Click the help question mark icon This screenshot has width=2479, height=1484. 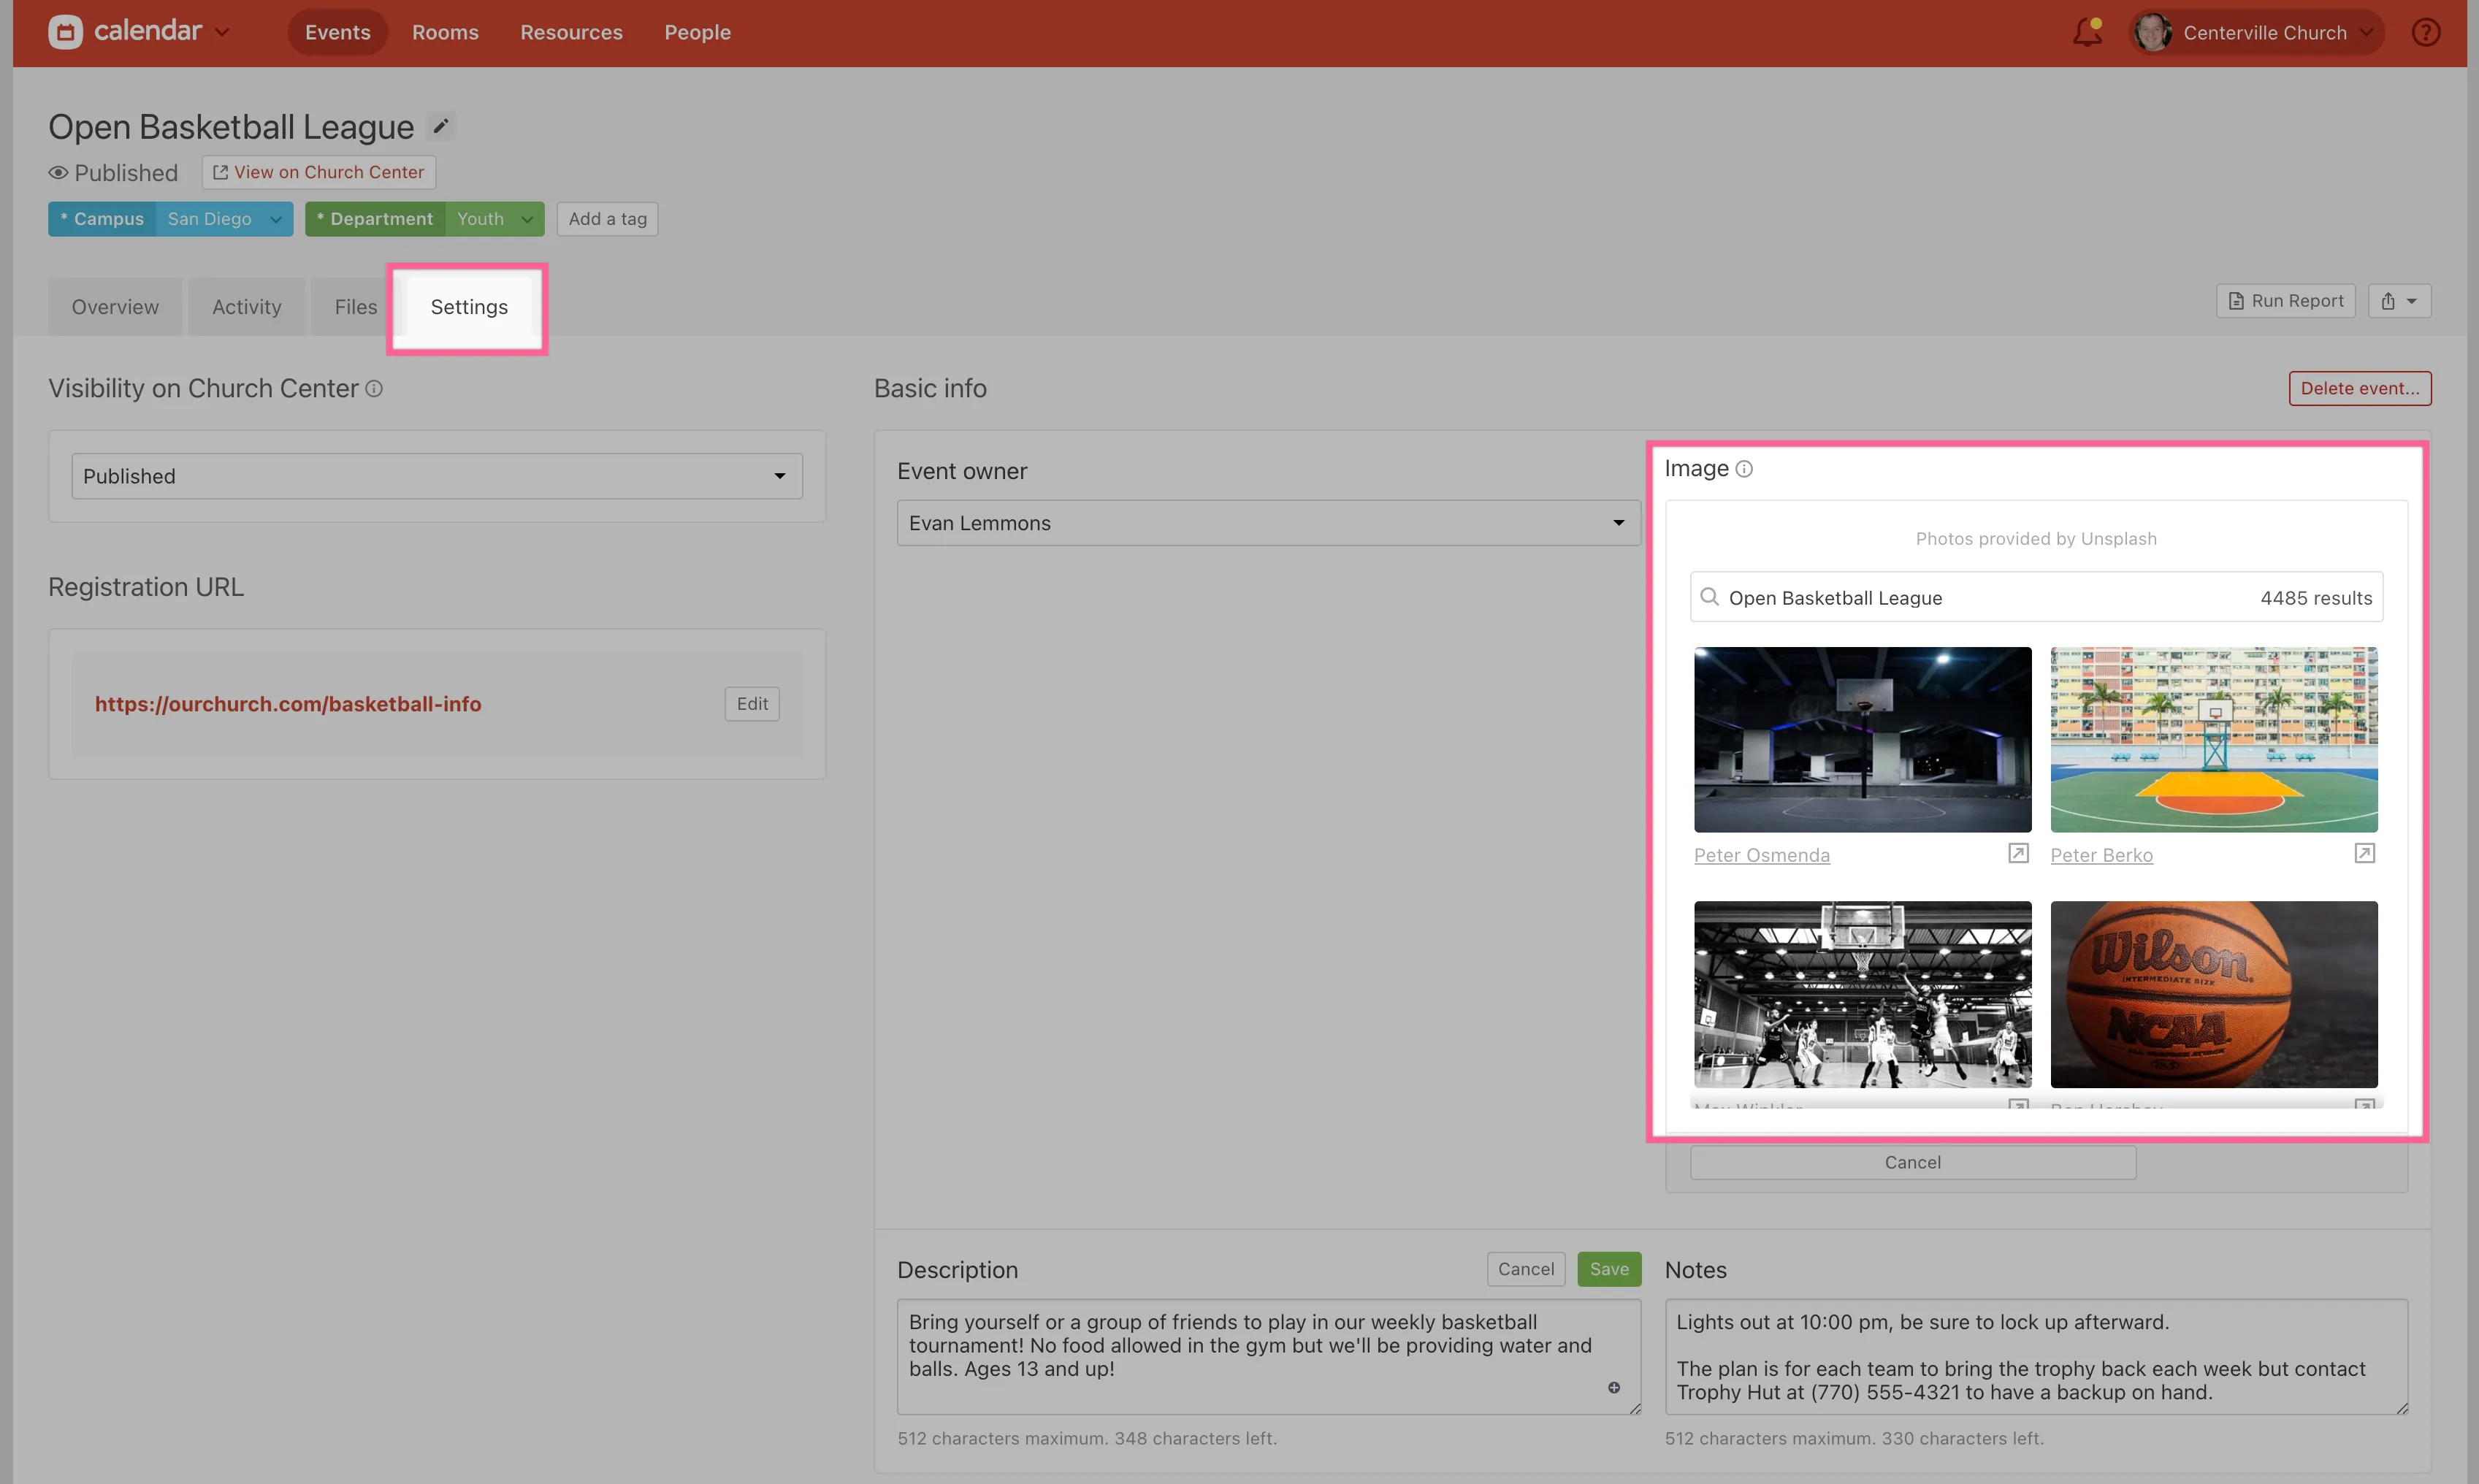point(2425,32)
